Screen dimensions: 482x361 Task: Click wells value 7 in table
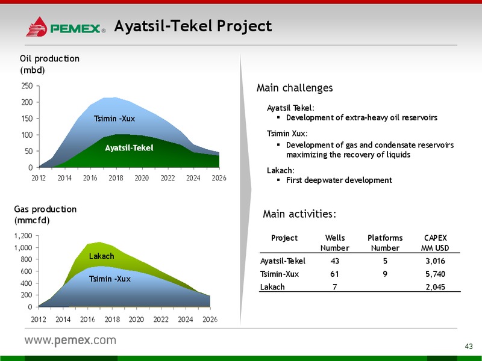coord(335,287)
